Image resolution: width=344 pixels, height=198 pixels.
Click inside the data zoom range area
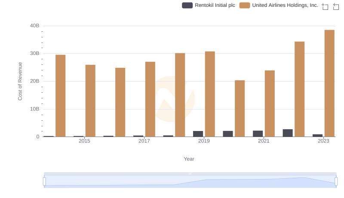[190, 182]
